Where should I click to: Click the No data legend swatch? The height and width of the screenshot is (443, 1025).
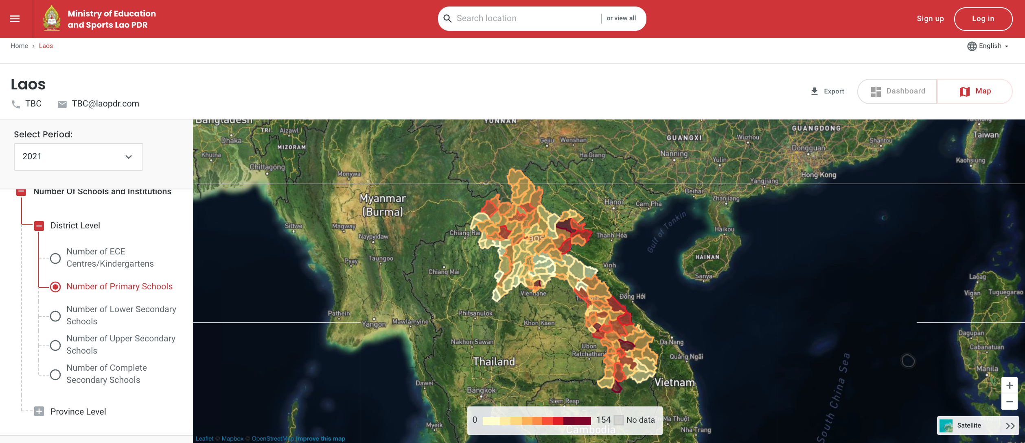click(619, 420)
